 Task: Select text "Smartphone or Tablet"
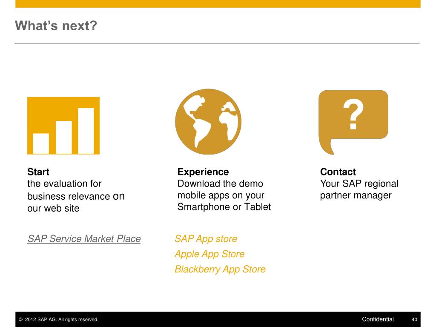(224, 207)
